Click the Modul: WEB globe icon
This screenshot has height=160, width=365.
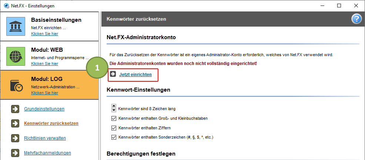click(x=16, y=56)
